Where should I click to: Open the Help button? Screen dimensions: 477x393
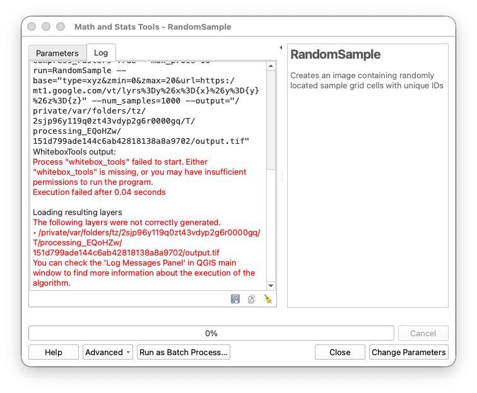click(54, 352)
